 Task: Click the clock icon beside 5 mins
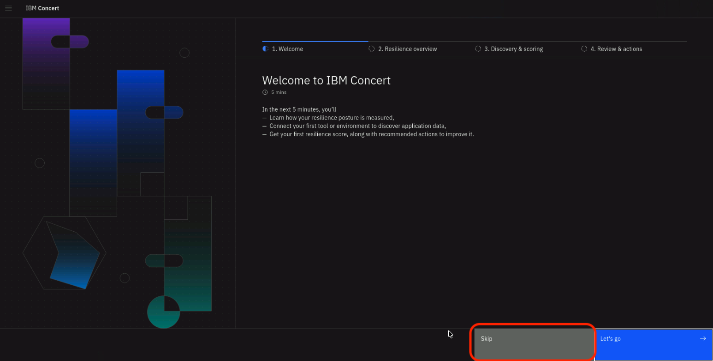(x=265, y=92)
